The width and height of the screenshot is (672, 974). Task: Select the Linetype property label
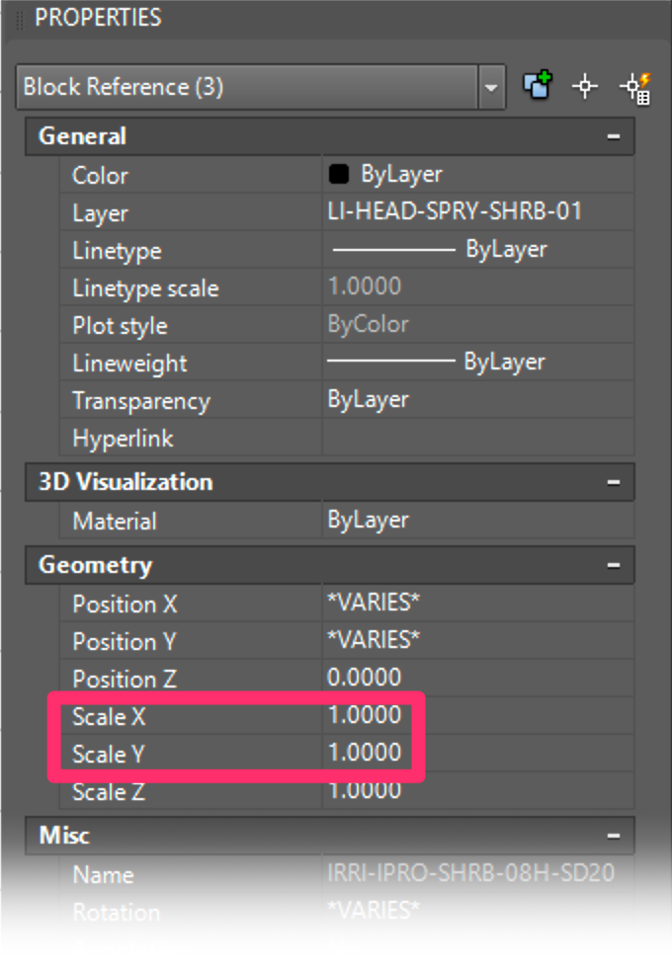pyautogui.click(x=117, y=252)
